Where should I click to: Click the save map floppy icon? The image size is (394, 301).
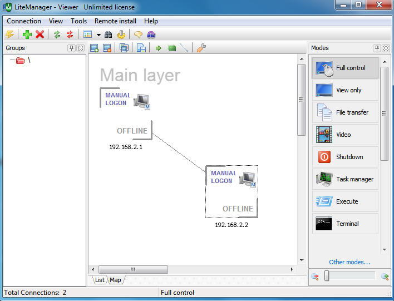tap(141, 48)
